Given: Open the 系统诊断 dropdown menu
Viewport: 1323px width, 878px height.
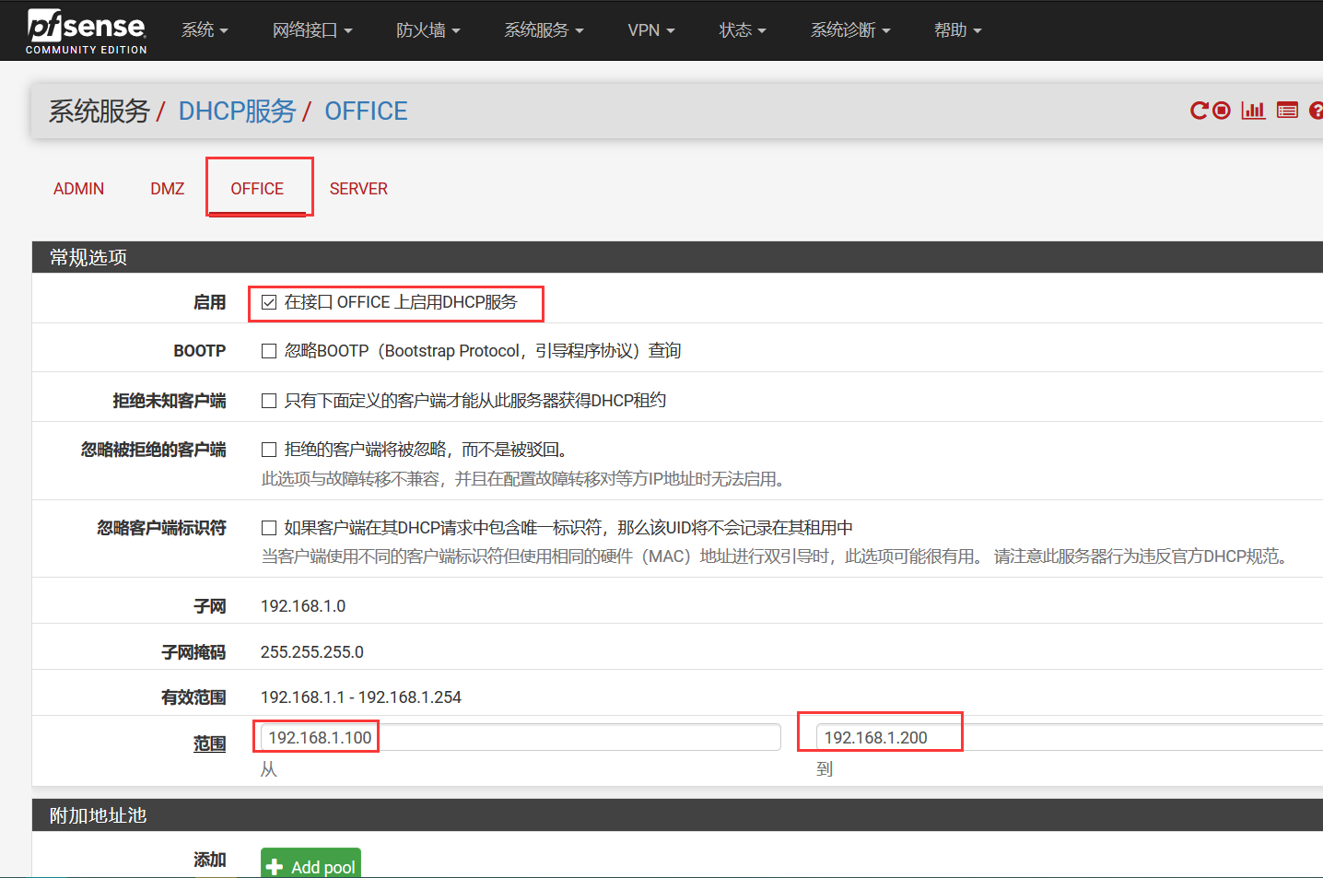Looking at the screenshot, I should [850, 30].
